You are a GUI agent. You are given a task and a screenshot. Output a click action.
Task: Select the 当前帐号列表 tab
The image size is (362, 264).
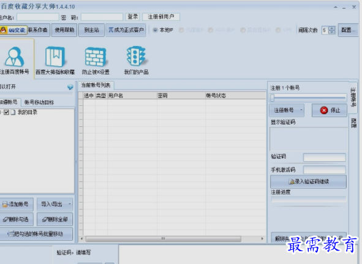[96, 85]
